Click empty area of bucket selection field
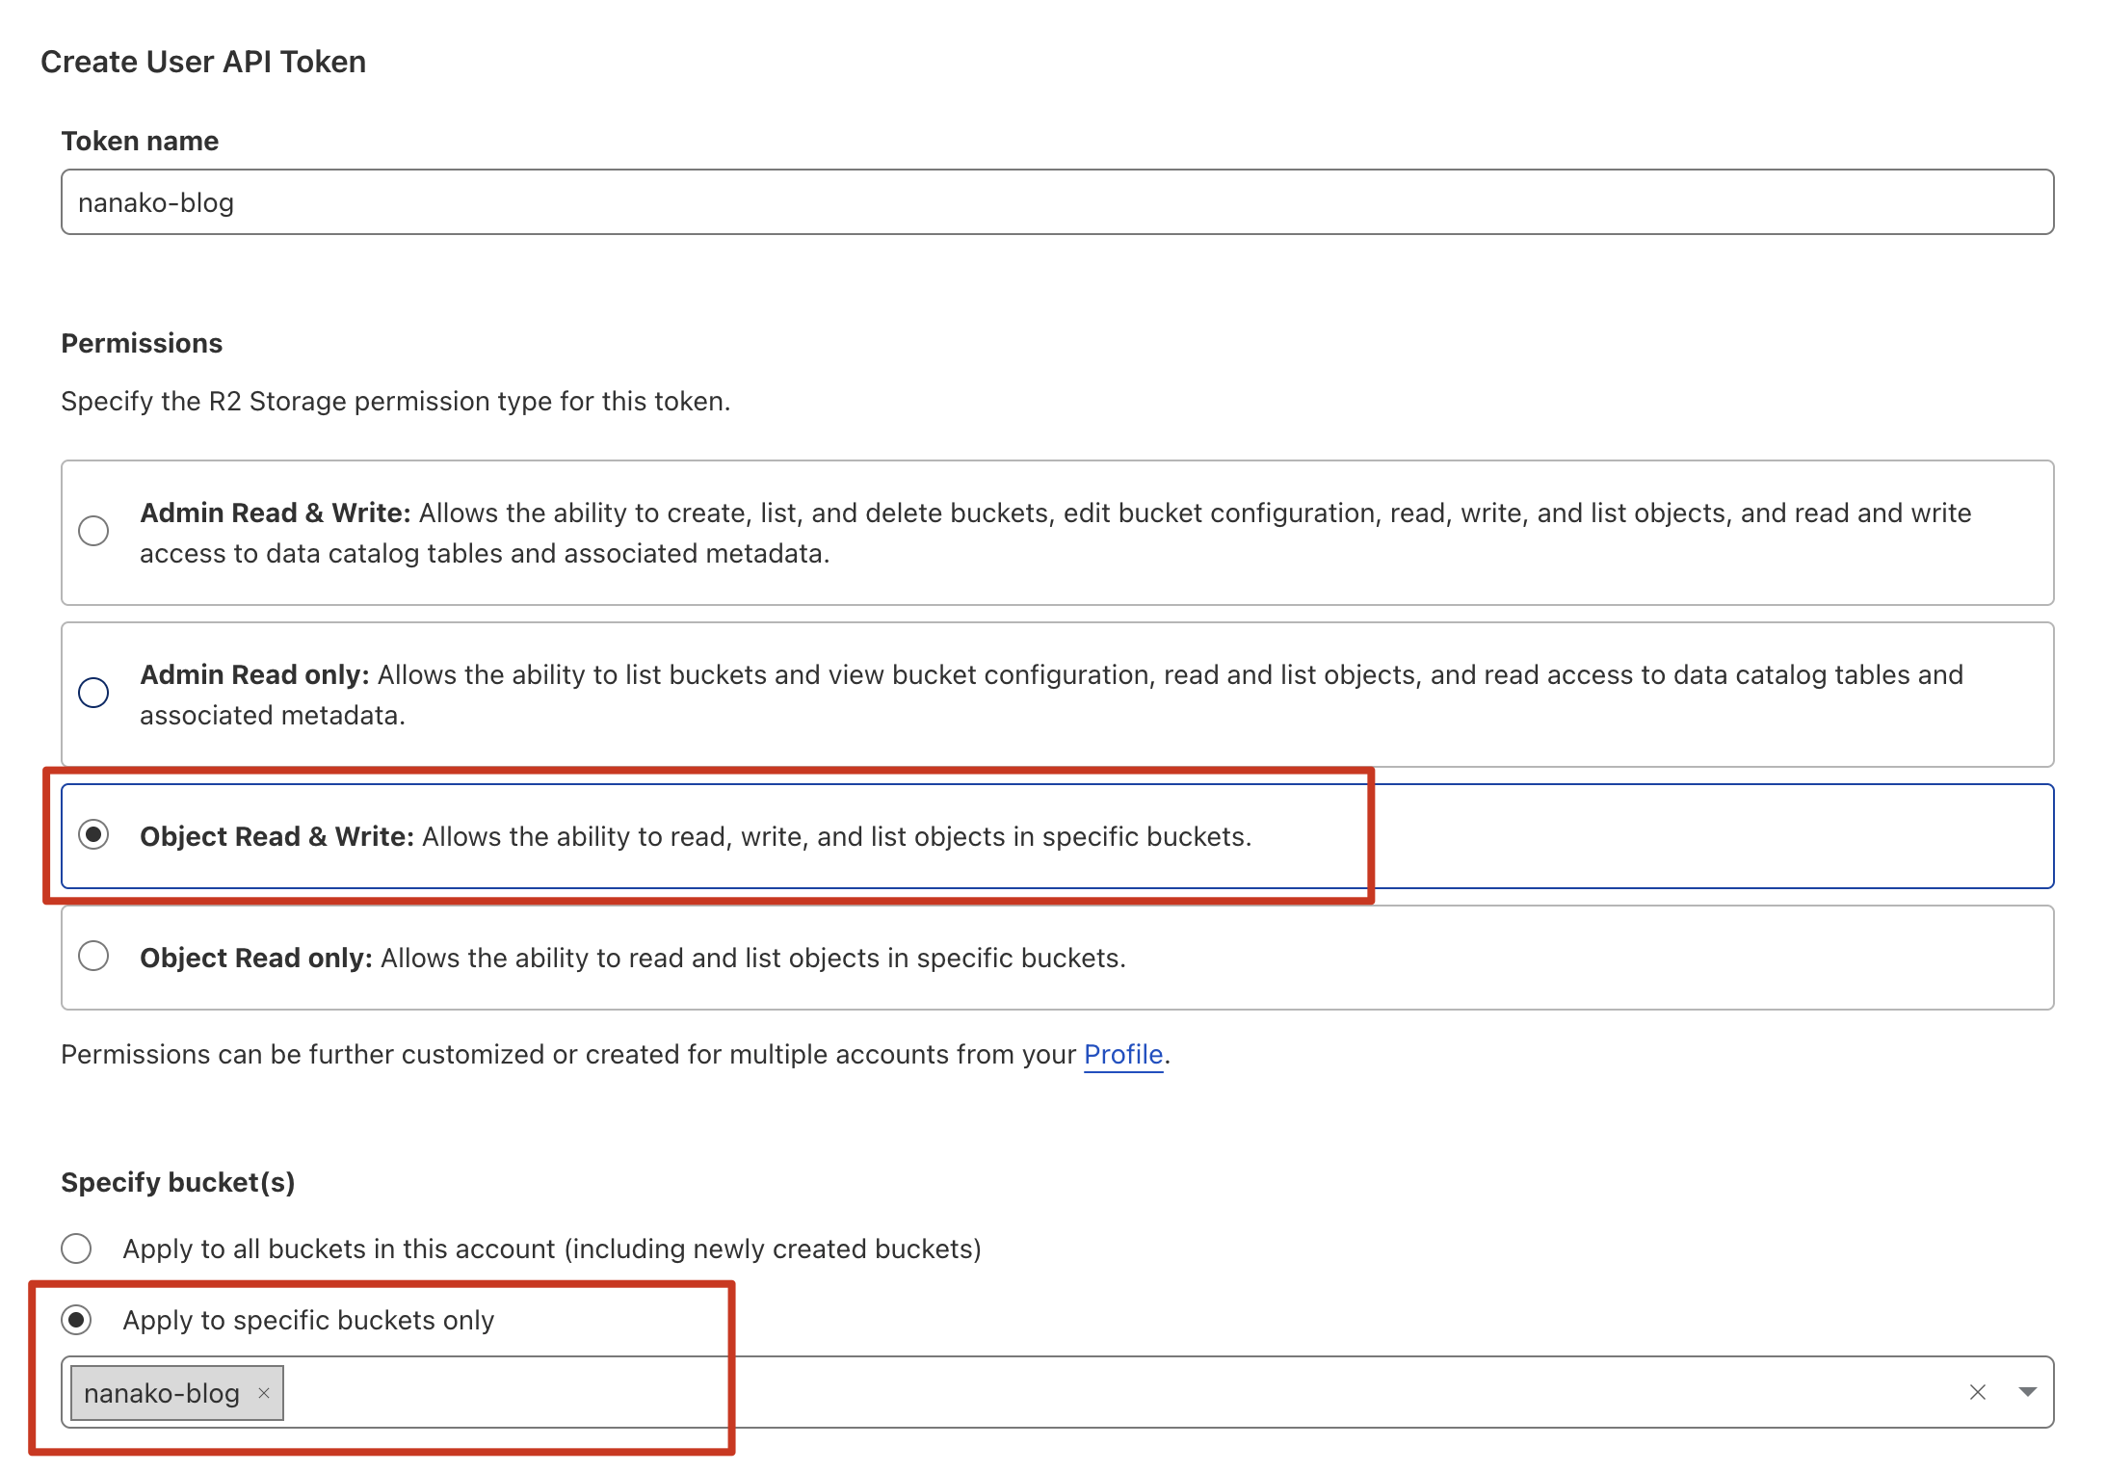This screenshot has height=1472, width=2106. (x=1060, y=1392)
